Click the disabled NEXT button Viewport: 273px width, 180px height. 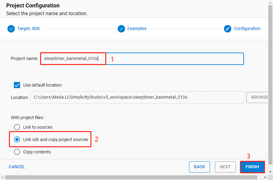coord(225,167)
